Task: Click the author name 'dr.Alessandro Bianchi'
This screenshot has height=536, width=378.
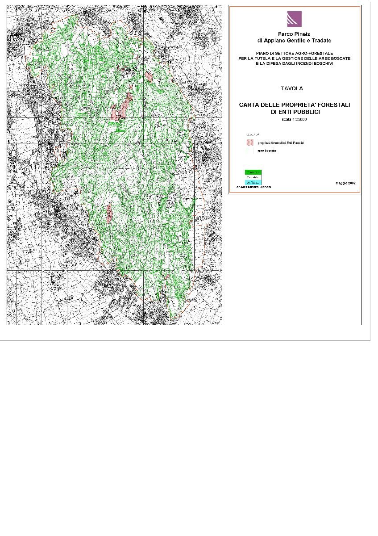Action: (x=253, y=187)
